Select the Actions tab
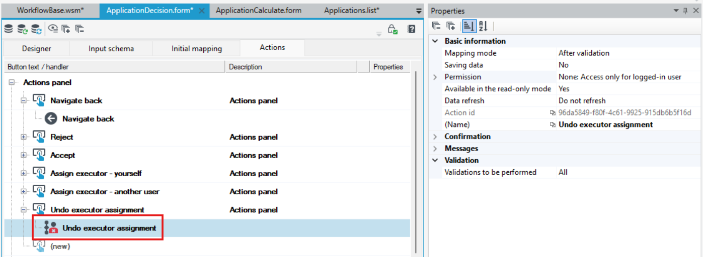 272,48
